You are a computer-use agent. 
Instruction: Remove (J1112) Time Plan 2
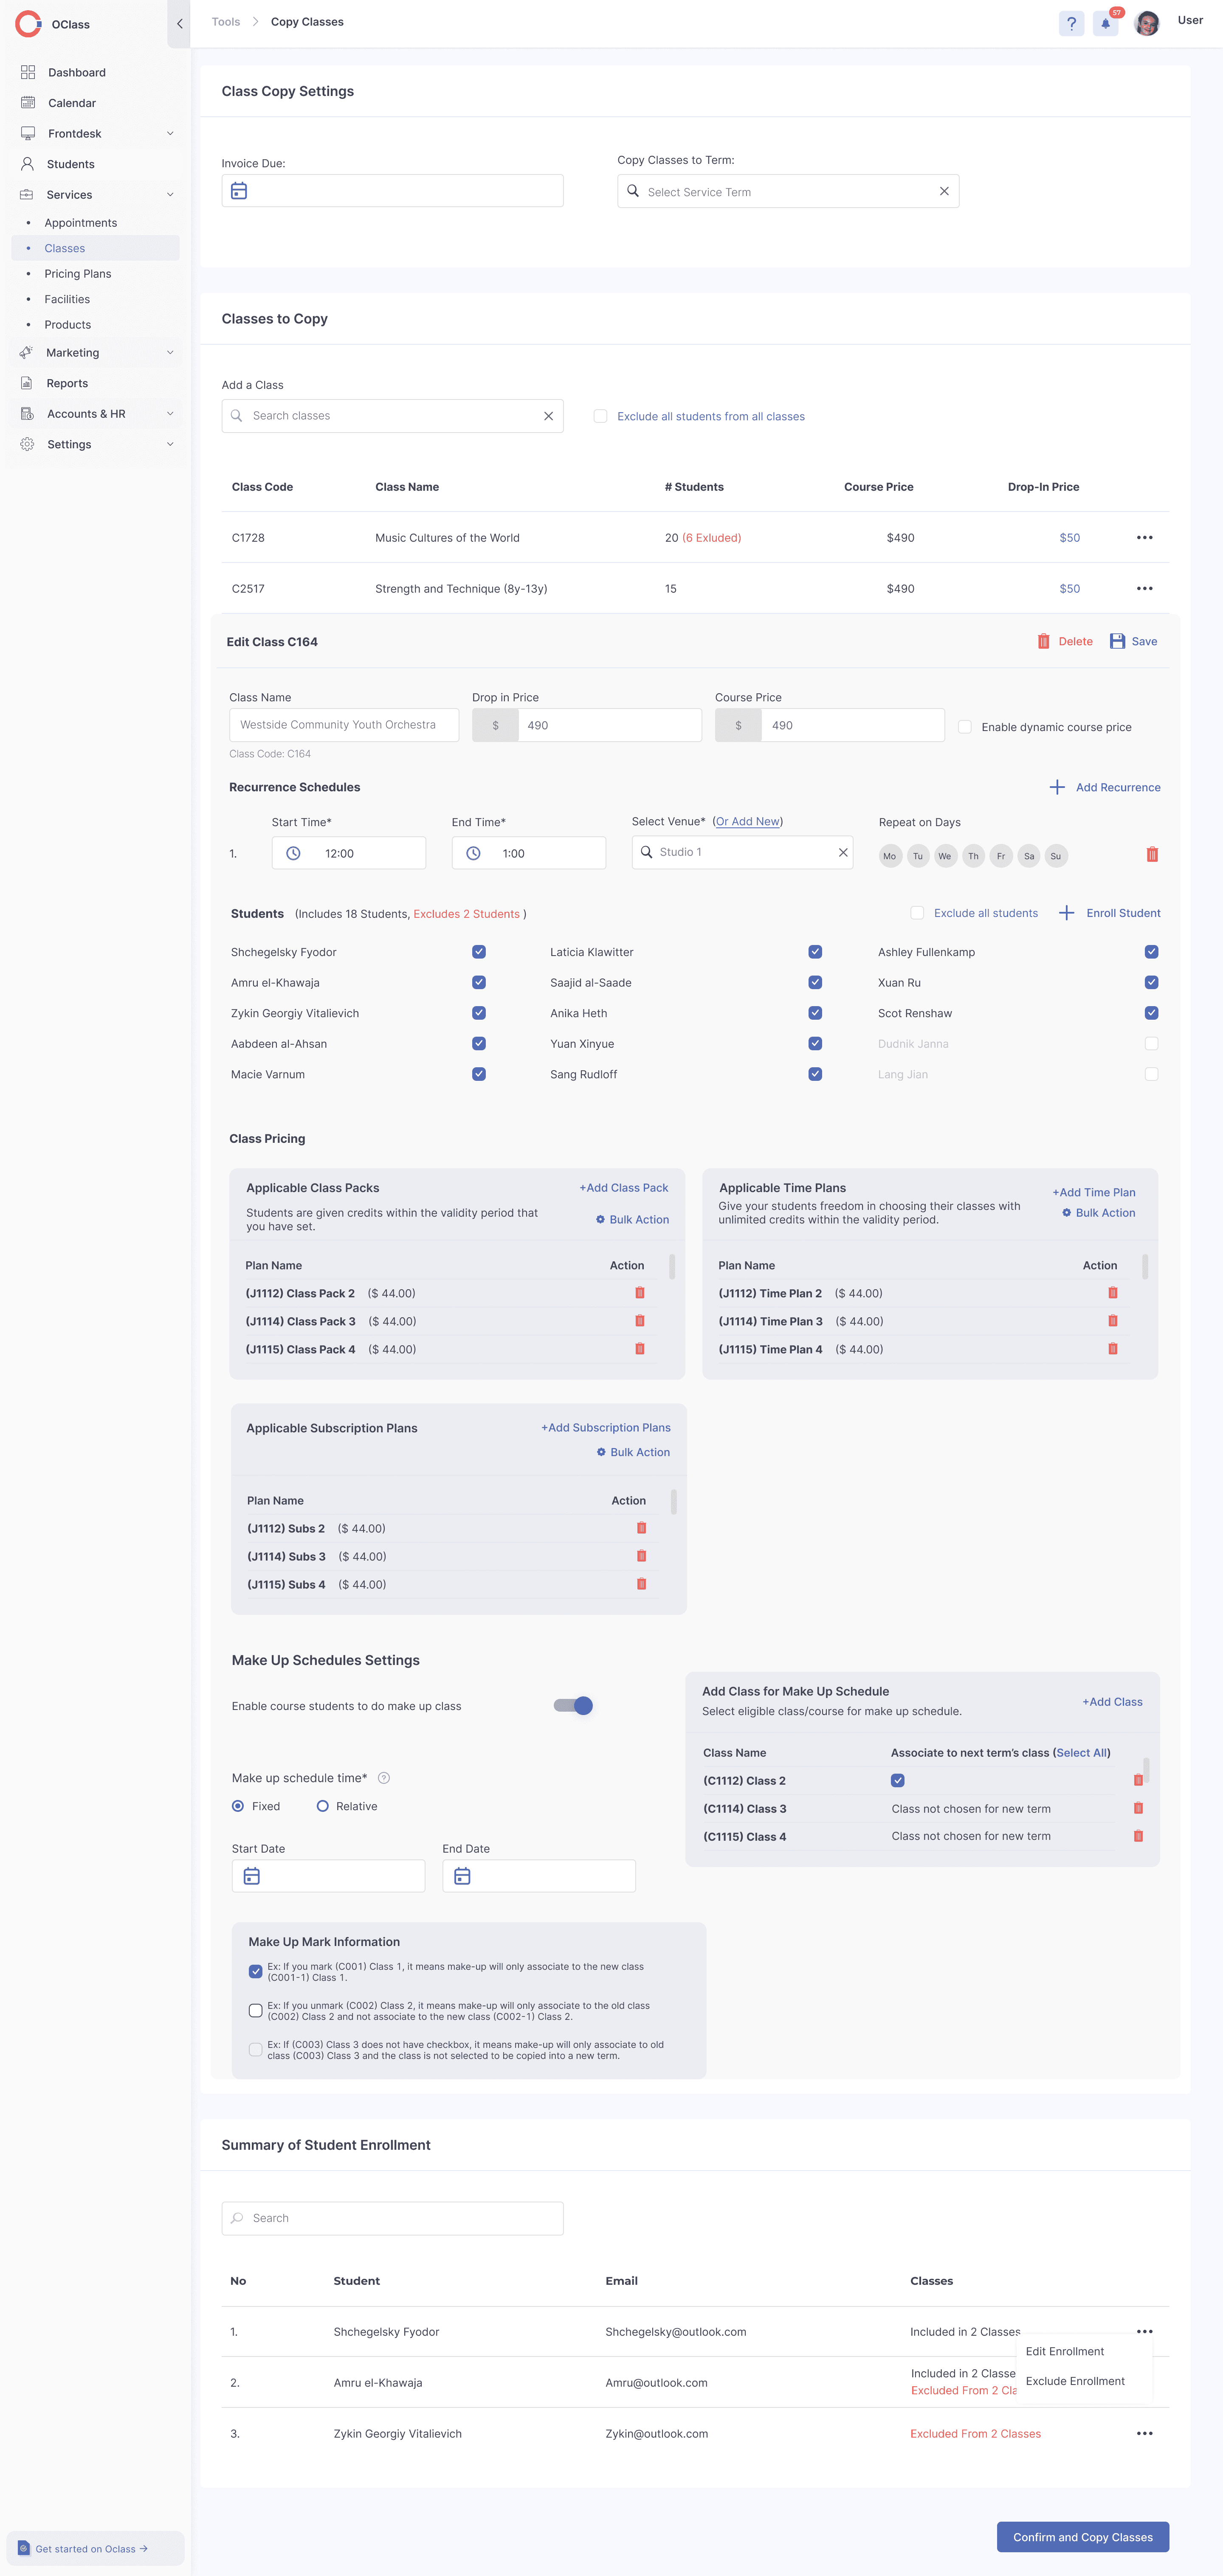pyautogui.click(x=1113, y=1293)
